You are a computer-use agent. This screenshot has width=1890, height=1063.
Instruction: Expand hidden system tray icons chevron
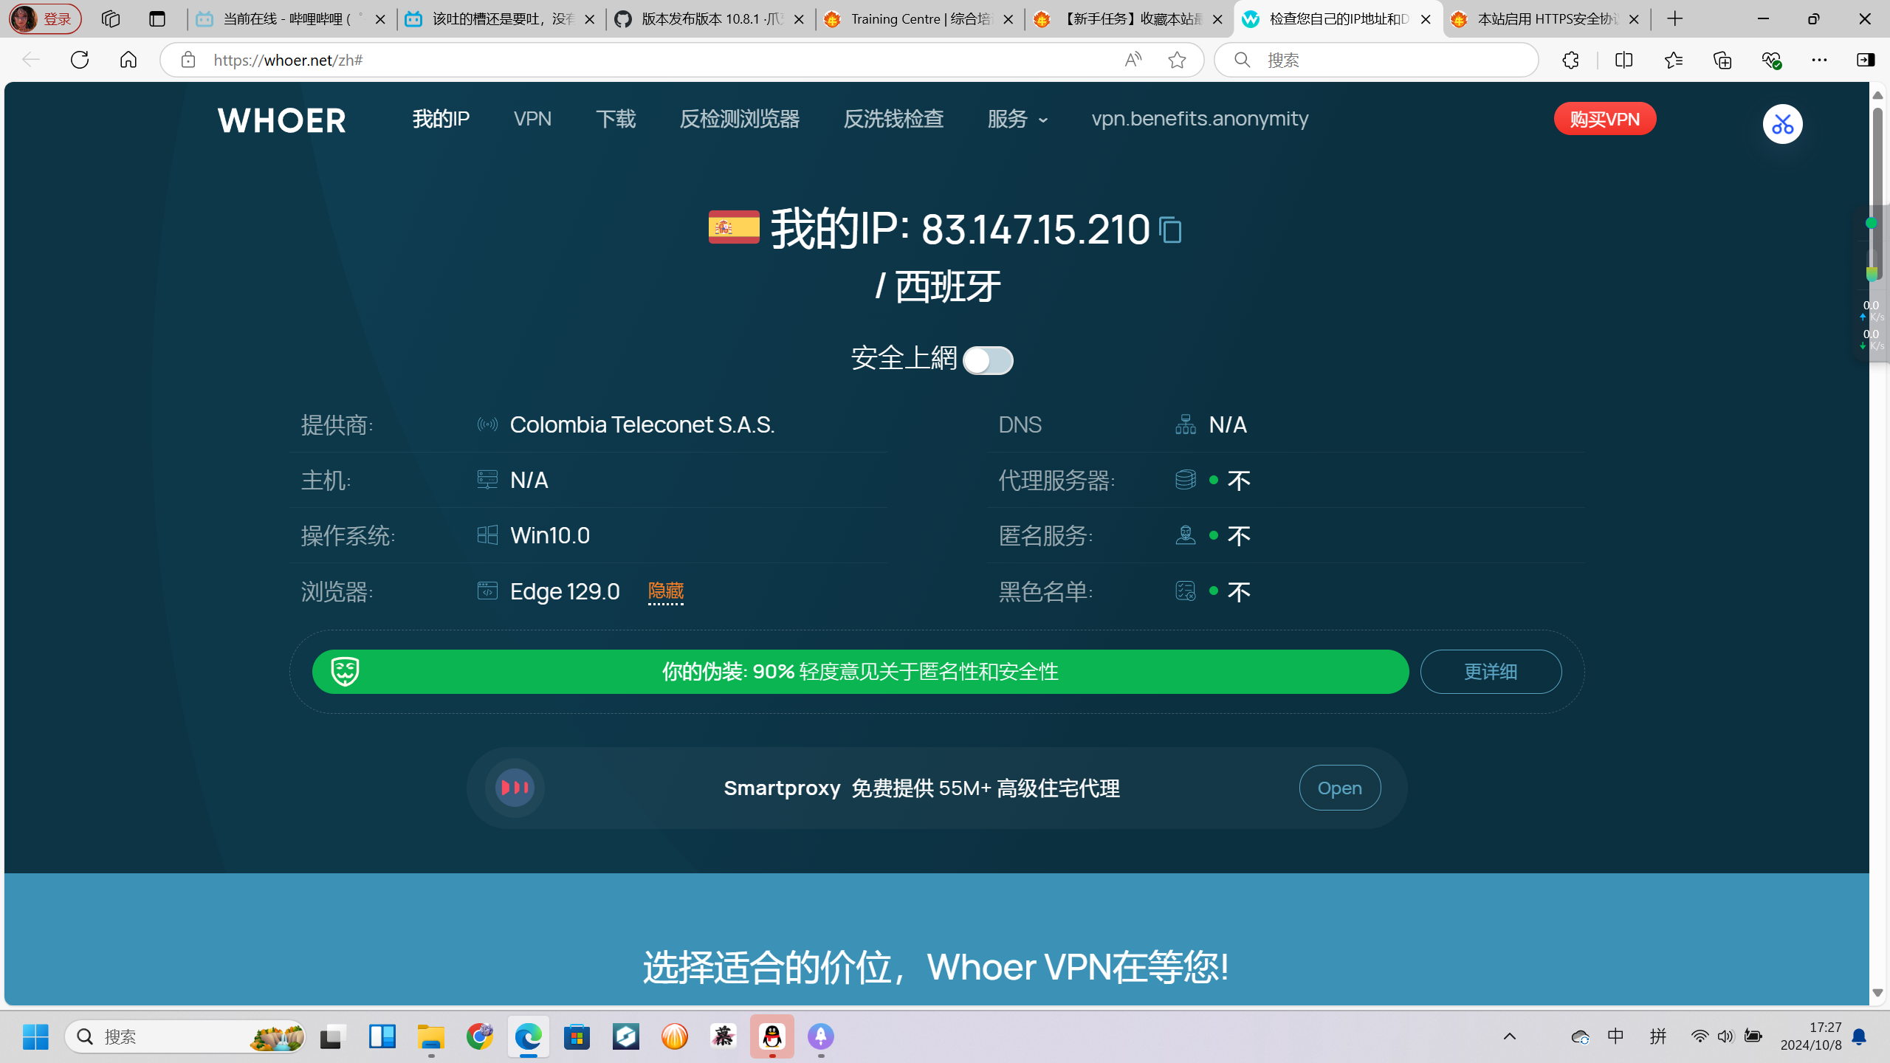1510,1037
